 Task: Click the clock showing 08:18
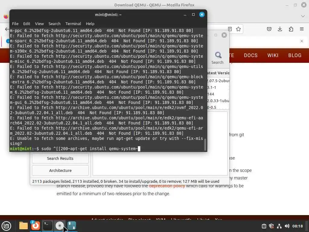tap(297, 226)
